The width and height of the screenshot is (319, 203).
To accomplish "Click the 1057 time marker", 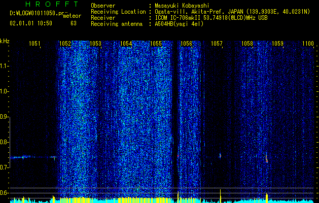I will click(217, 43).
